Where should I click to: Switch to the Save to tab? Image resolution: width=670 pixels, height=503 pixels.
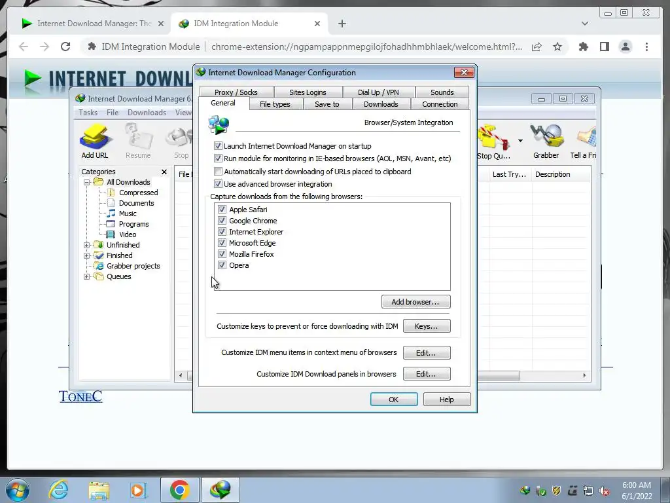coord(327,104)
